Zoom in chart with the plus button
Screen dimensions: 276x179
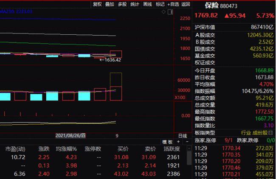click(178, 142)
